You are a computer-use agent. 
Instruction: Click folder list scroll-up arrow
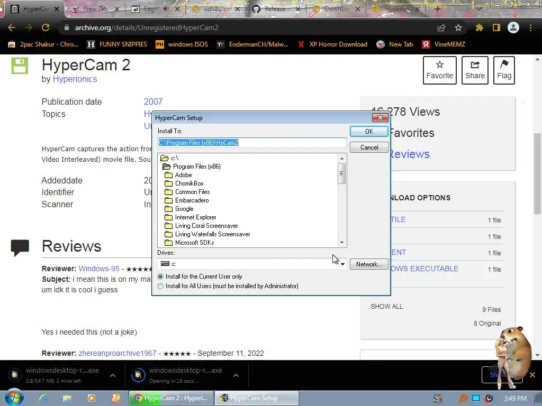[342, 158]
